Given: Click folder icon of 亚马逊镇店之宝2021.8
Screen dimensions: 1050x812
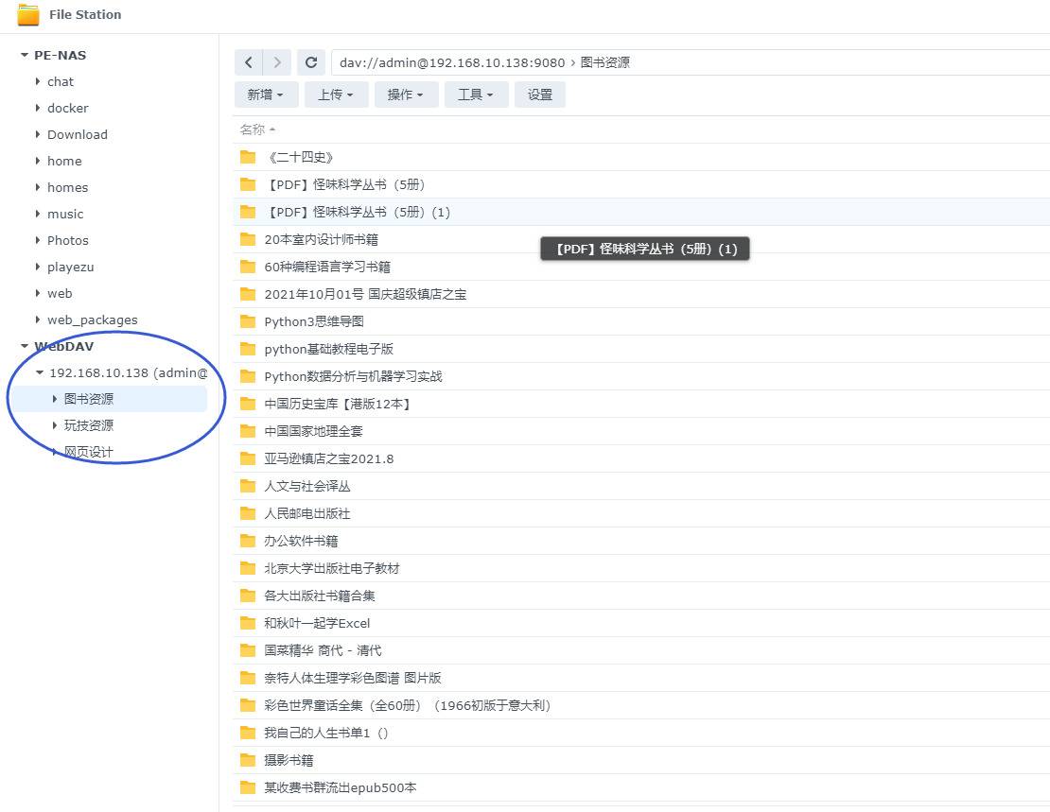Looking at the screenshot, I should 248,458.
